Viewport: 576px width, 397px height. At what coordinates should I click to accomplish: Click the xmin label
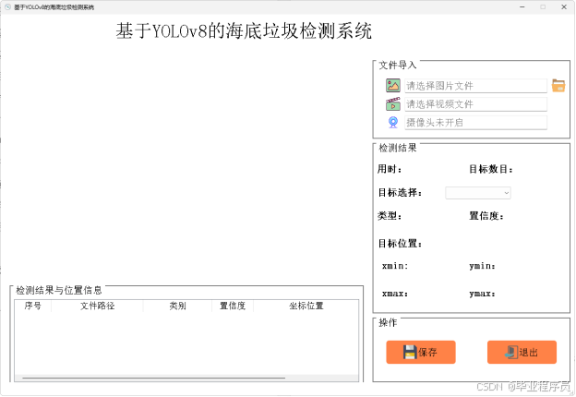tap(395, 266)
